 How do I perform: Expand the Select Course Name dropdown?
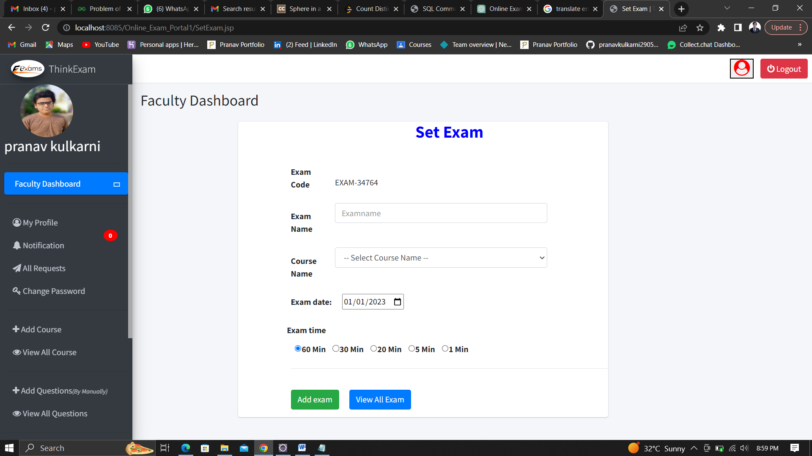(x=441, y=258)
